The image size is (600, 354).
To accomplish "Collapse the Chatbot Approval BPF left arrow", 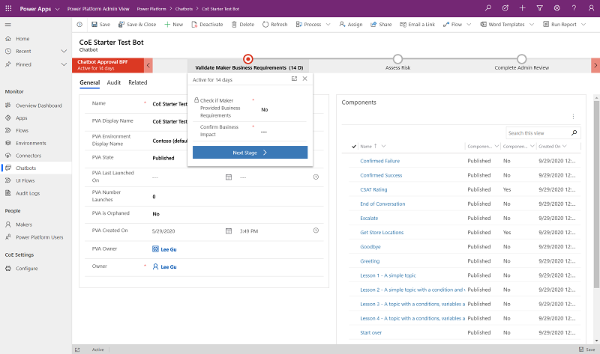I will [148, 65].
